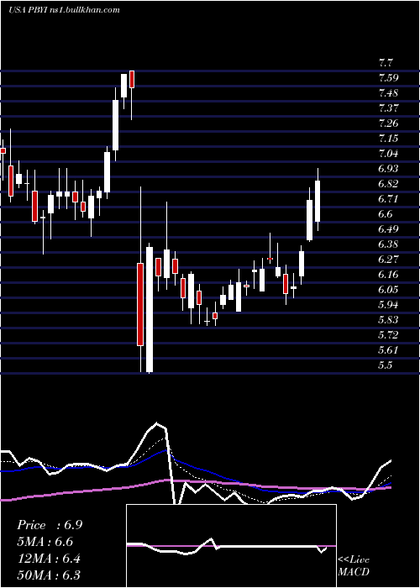The height and width of the screenshot is (588, 420).
Task: Click the 6.71 price axis label
Action: click(x=388, y=199)
